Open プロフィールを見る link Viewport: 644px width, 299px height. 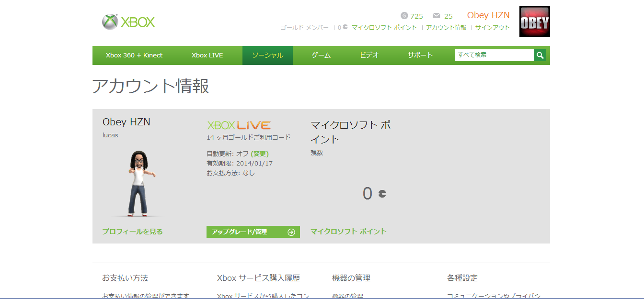pos(132,232)
